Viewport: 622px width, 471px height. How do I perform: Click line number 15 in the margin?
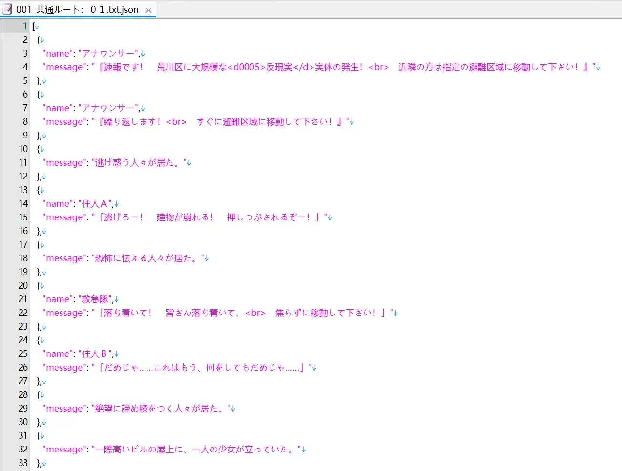click(x=23, y=217)
